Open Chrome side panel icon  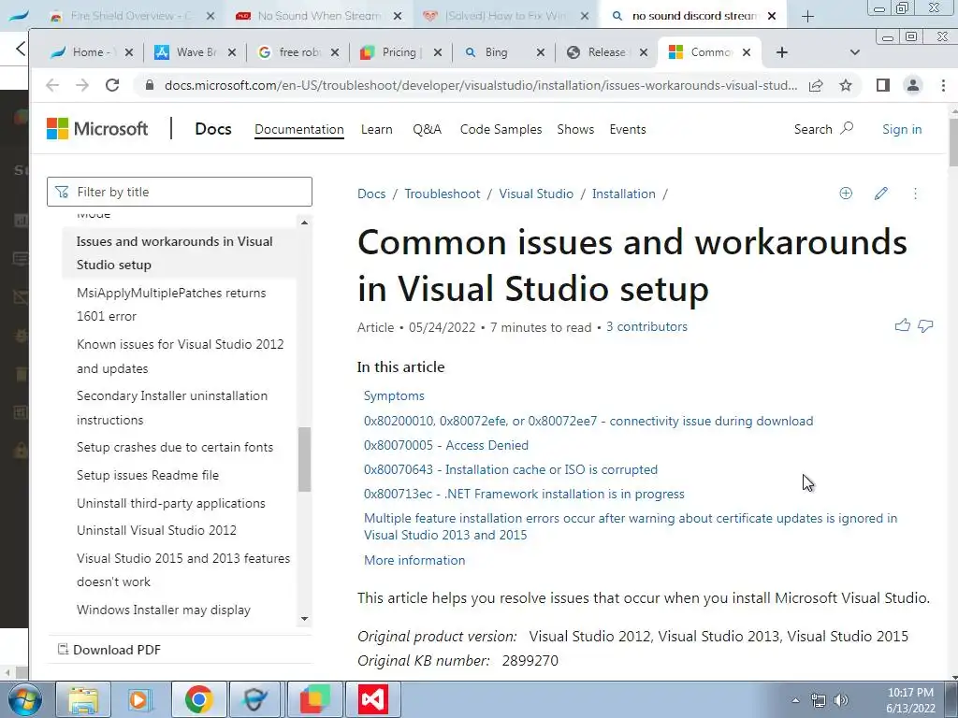883,85
